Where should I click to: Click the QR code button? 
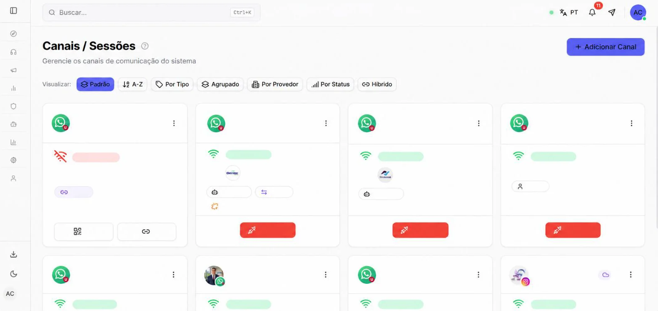coord(84,231)
